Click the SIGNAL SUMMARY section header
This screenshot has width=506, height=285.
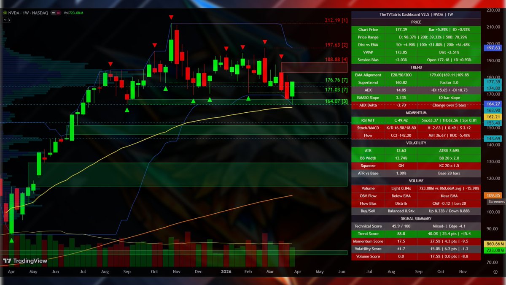click(x=416, y=218)
